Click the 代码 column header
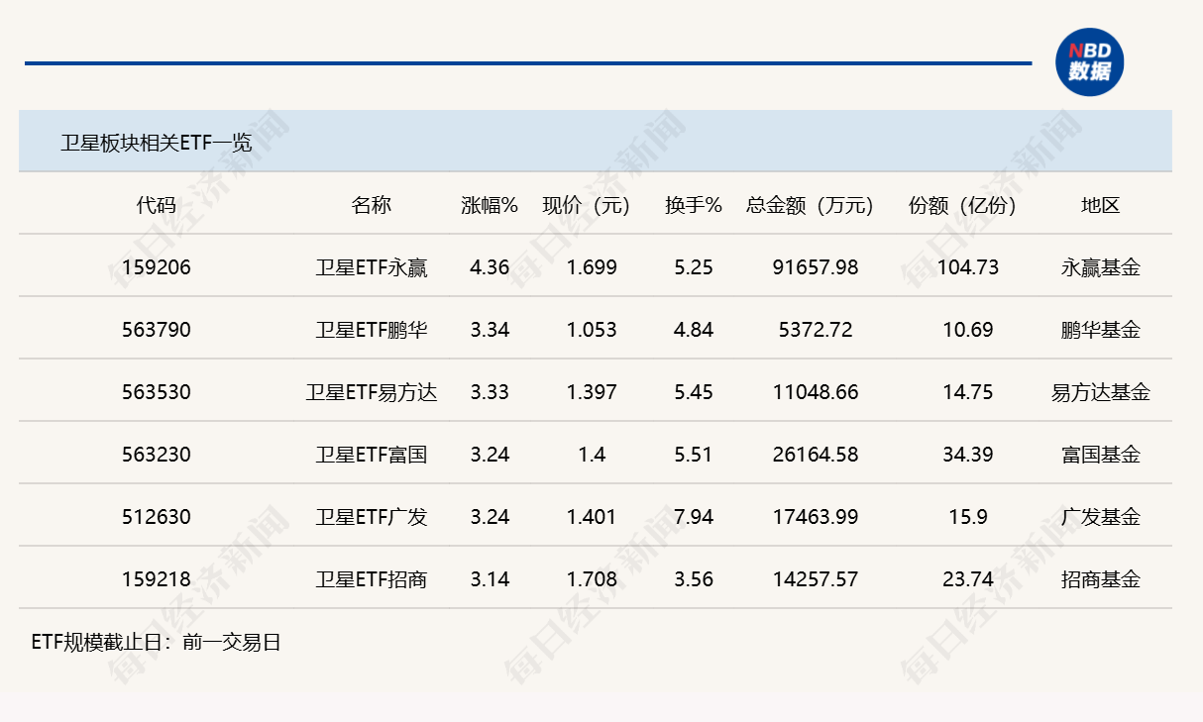Image resolution: width=1203 pixels, height=722 pixels. pos(156,205)
